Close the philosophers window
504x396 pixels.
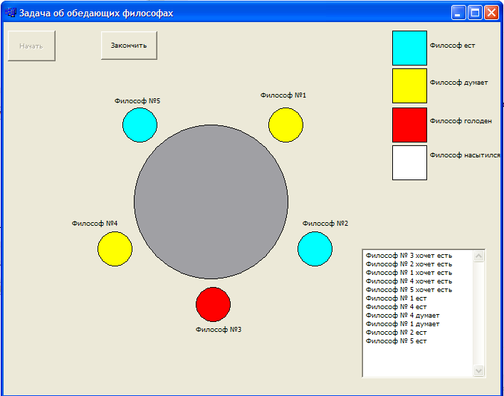491,13
